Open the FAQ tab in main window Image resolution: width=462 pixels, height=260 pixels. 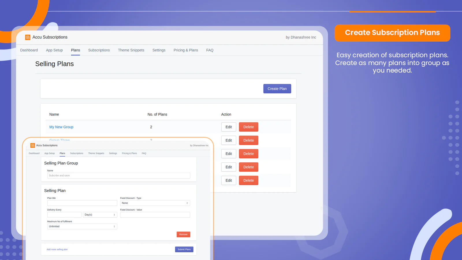click(210, 50)
